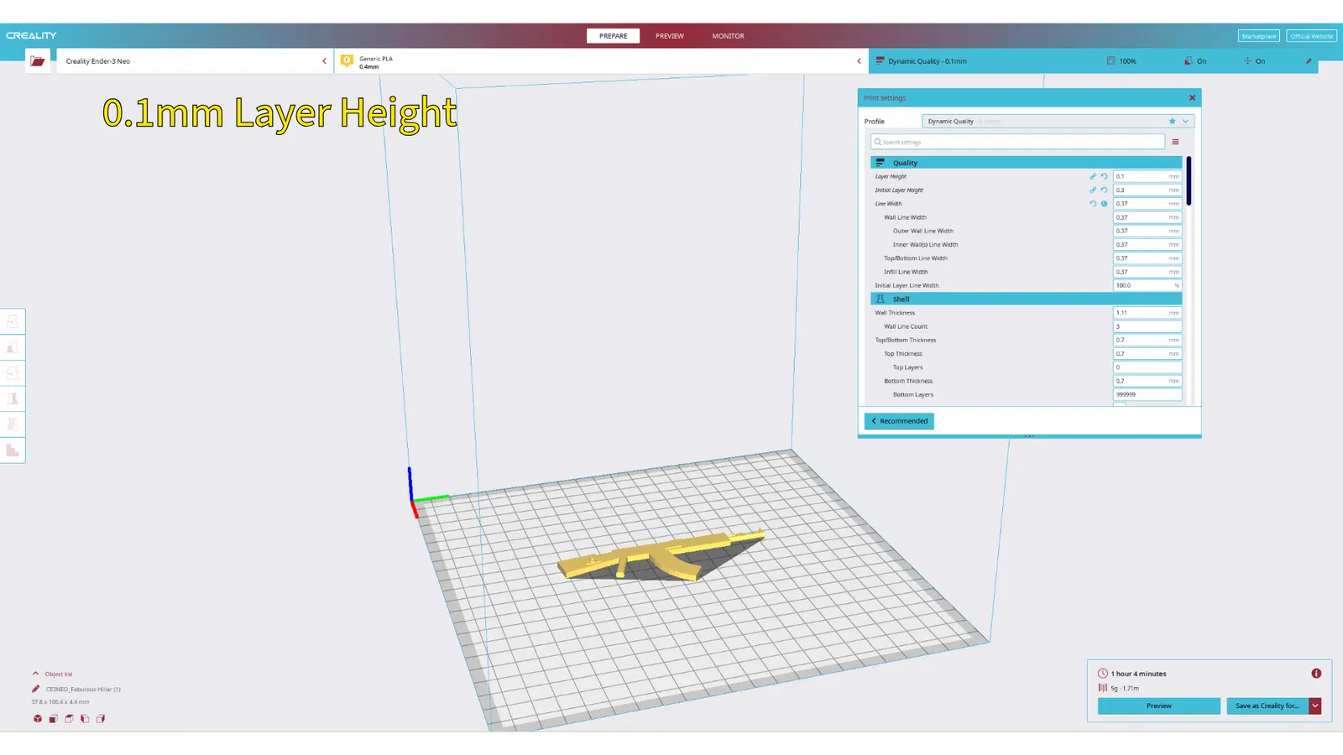1343x755 pixels.
Task: Select the Support Blocker tool icon
Action: (13, 450)
